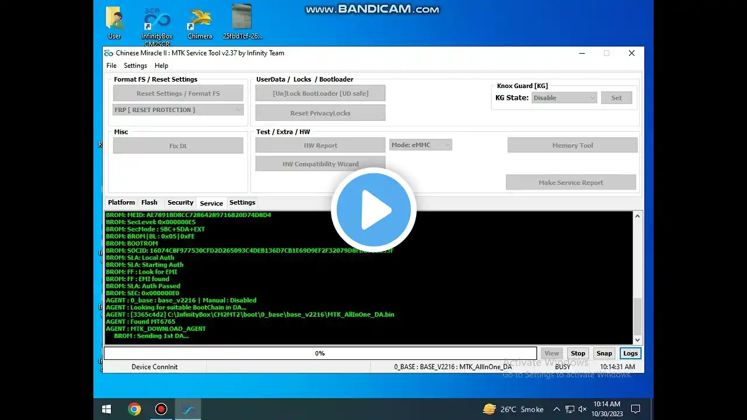
Task: Click log line "AGENT : MTK_DOWNLOAD_AGENT"
Action: (x=156, y=328)
